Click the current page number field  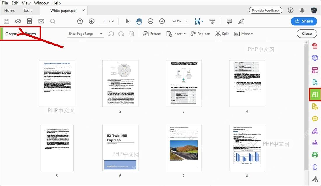coord(104,21)
